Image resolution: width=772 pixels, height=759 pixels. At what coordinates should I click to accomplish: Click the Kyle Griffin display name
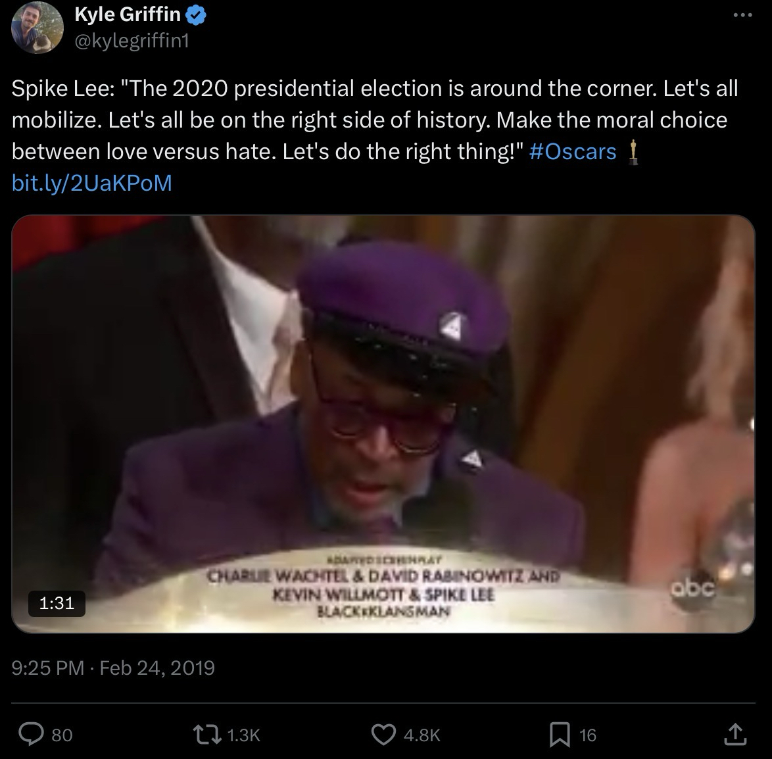128,16
